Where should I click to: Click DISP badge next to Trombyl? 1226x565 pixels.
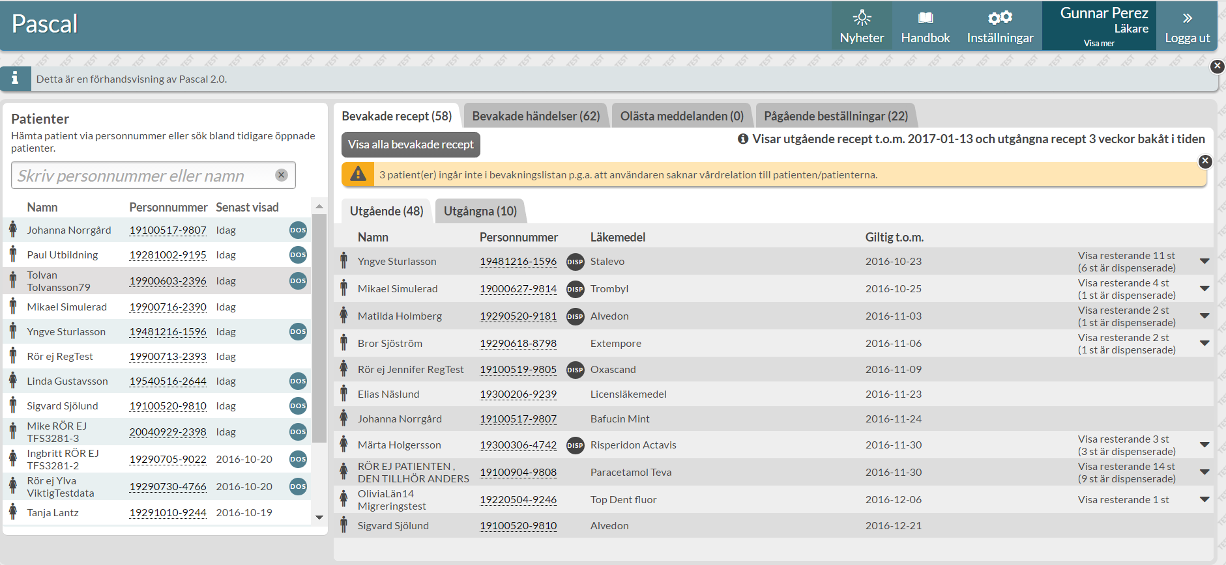tap(575, 289)
